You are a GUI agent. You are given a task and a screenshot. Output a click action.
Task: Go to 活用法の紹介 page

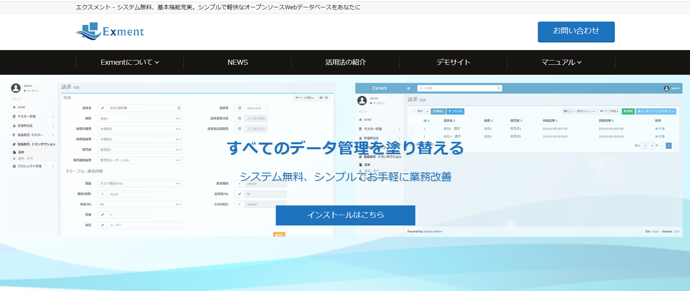(x=345, y=62)
